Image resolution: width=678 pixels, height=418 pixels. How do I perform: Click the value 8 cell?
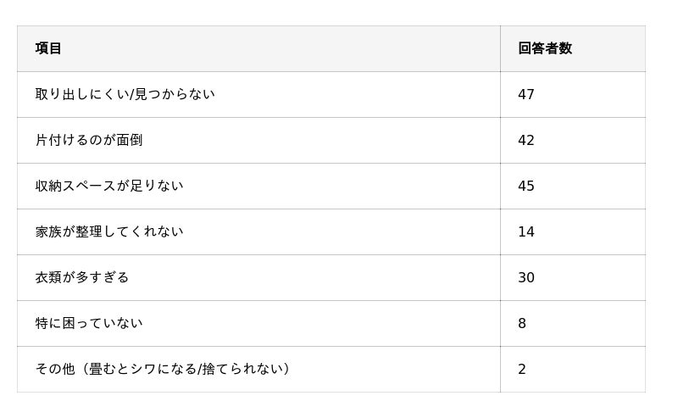coord(573,323)
